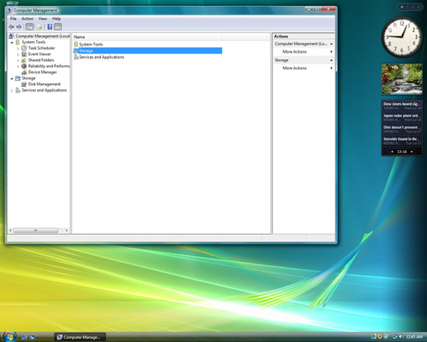
Task: Click the Back arrow in the toolbar
Action: 12,26
